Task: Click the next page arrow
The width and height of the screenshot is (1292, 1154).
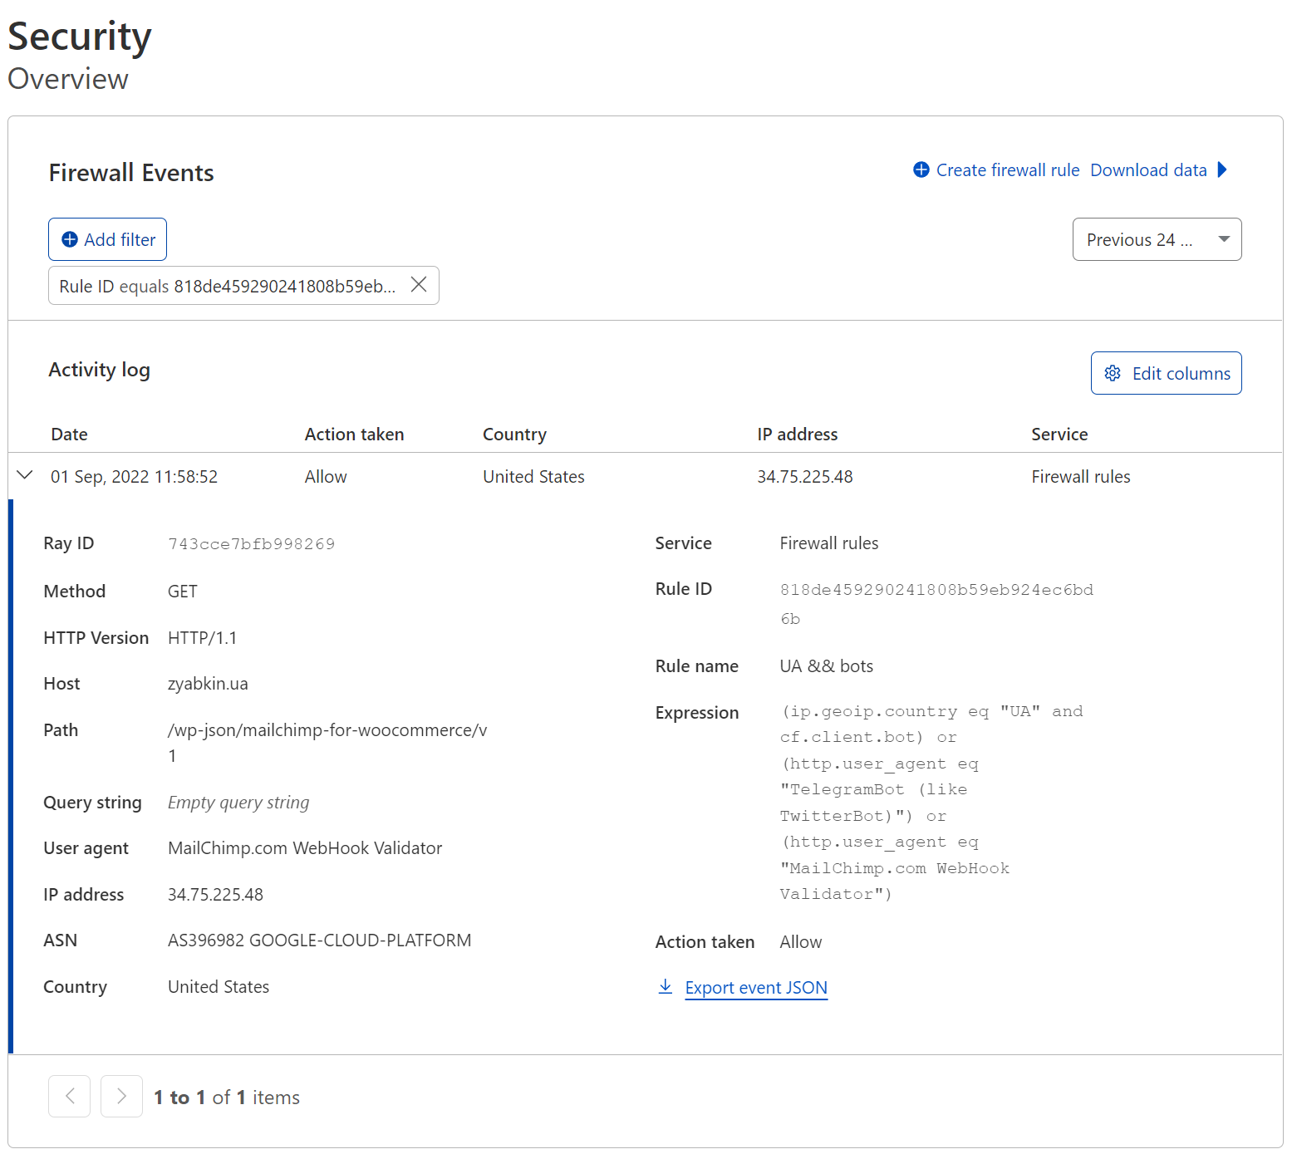Action: point(121,1096)
